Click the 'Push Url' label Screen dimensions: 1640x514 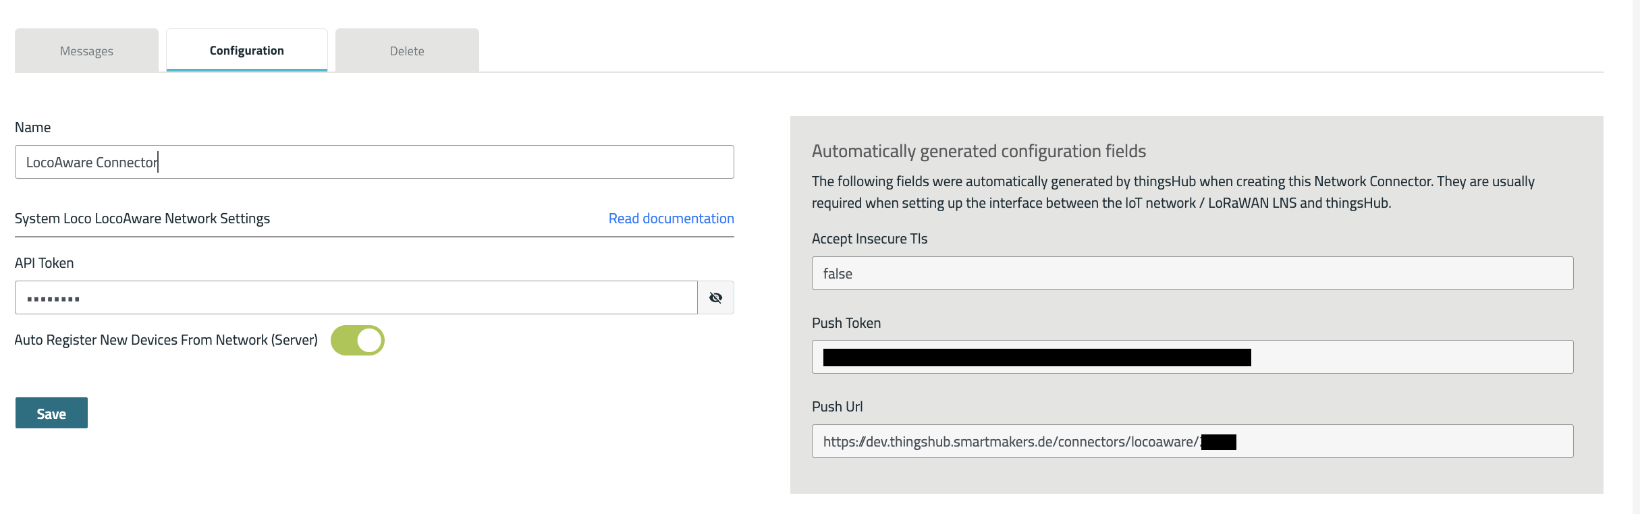[837, 407]
